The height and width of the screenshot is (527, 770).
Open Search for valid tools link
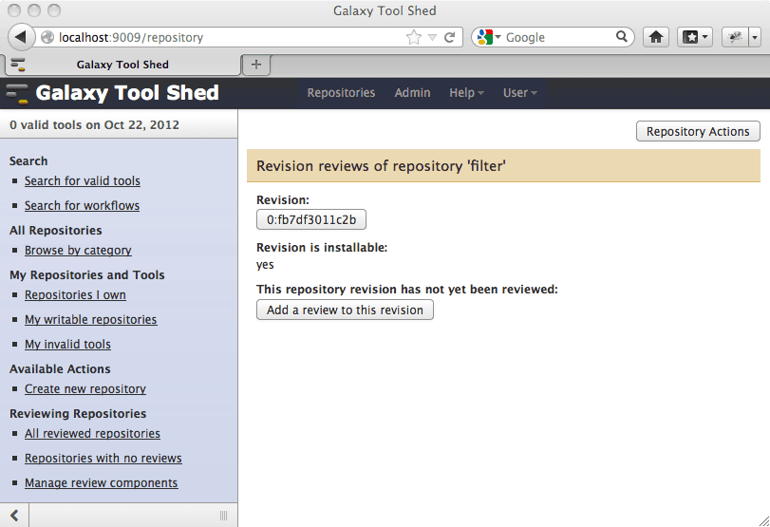coord(83,181)
